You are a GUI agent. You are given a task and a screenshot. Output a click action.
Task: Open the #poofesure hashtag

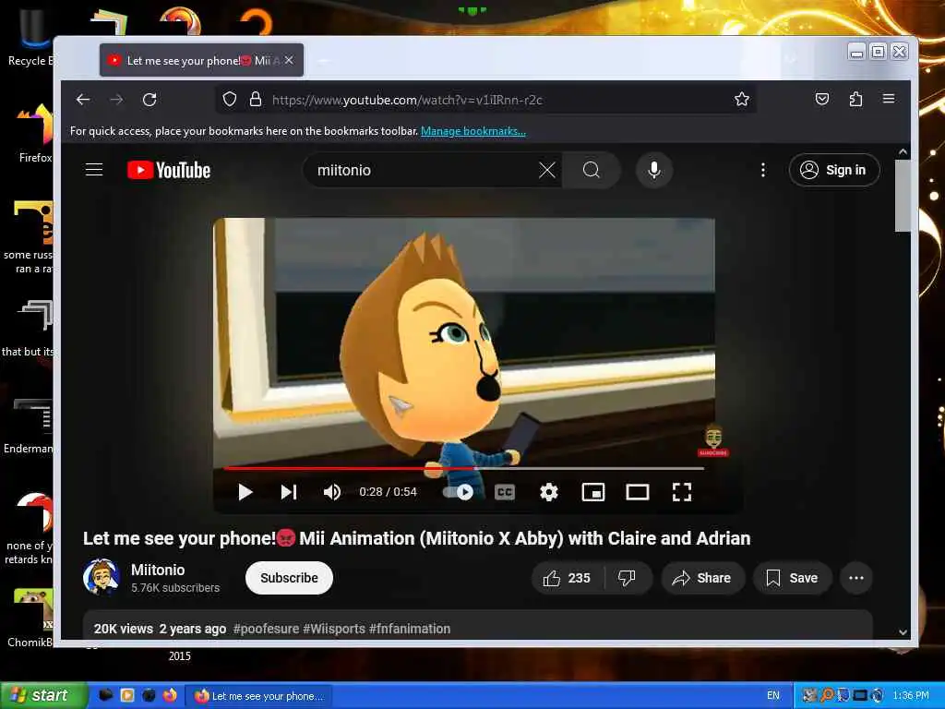point(266,629)
